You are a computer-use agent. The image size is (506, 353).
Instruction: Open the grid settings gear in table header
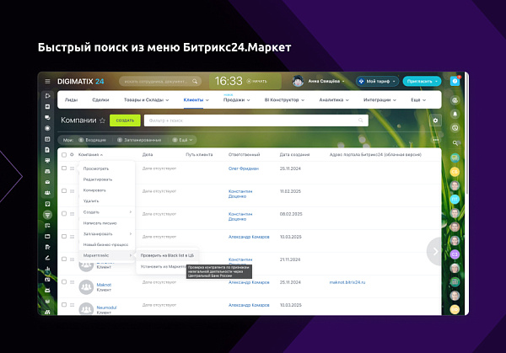click(72, 155)
